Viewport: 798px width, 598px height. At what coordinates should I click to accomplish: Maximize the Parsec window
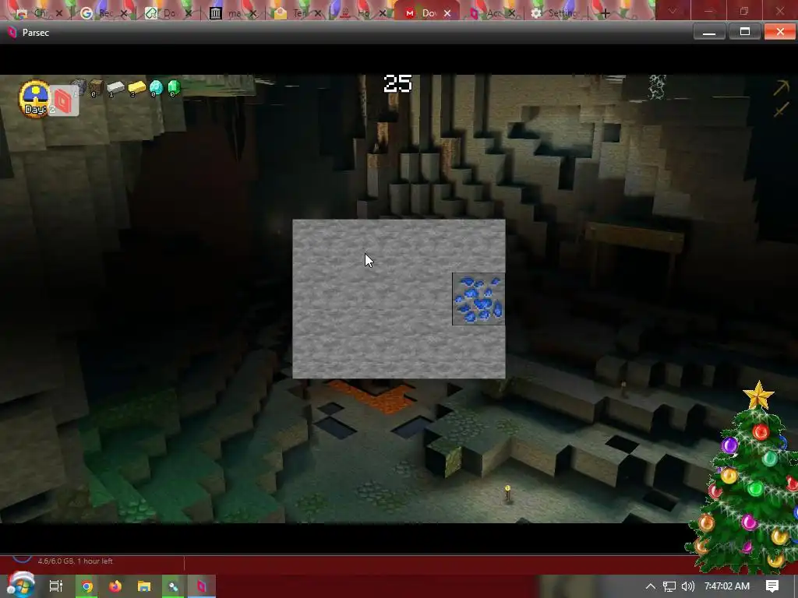[x=744, y=32]
